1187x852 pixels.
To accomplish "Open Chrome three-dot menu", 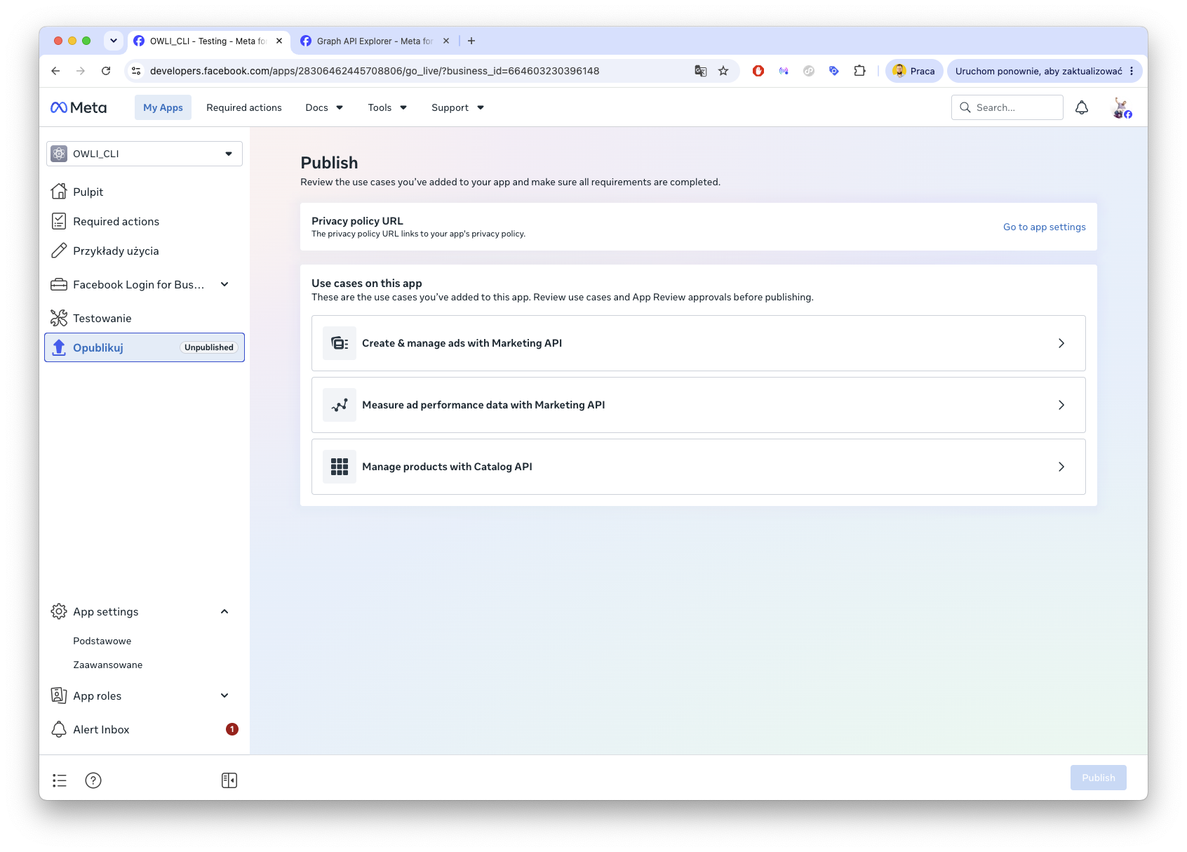I will pos(1132,71).
